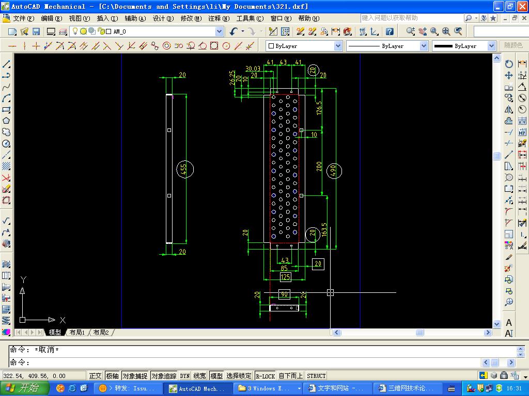Viewport: 529px width, 396px height.
Task: Open the AM_0 layer dropdown
Action: 219,31
